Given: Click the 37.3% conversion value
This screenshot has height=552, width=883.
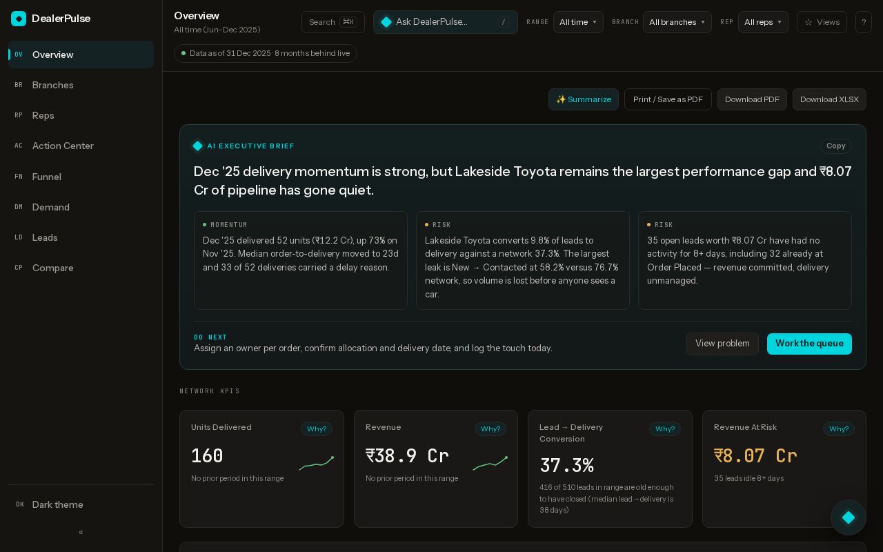Looking at the screenshot, I should click(x=566, y=466).
